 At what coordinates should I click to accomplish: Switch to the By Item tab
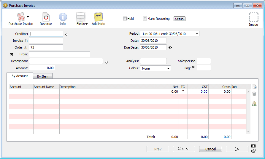(x=43, y=76)
